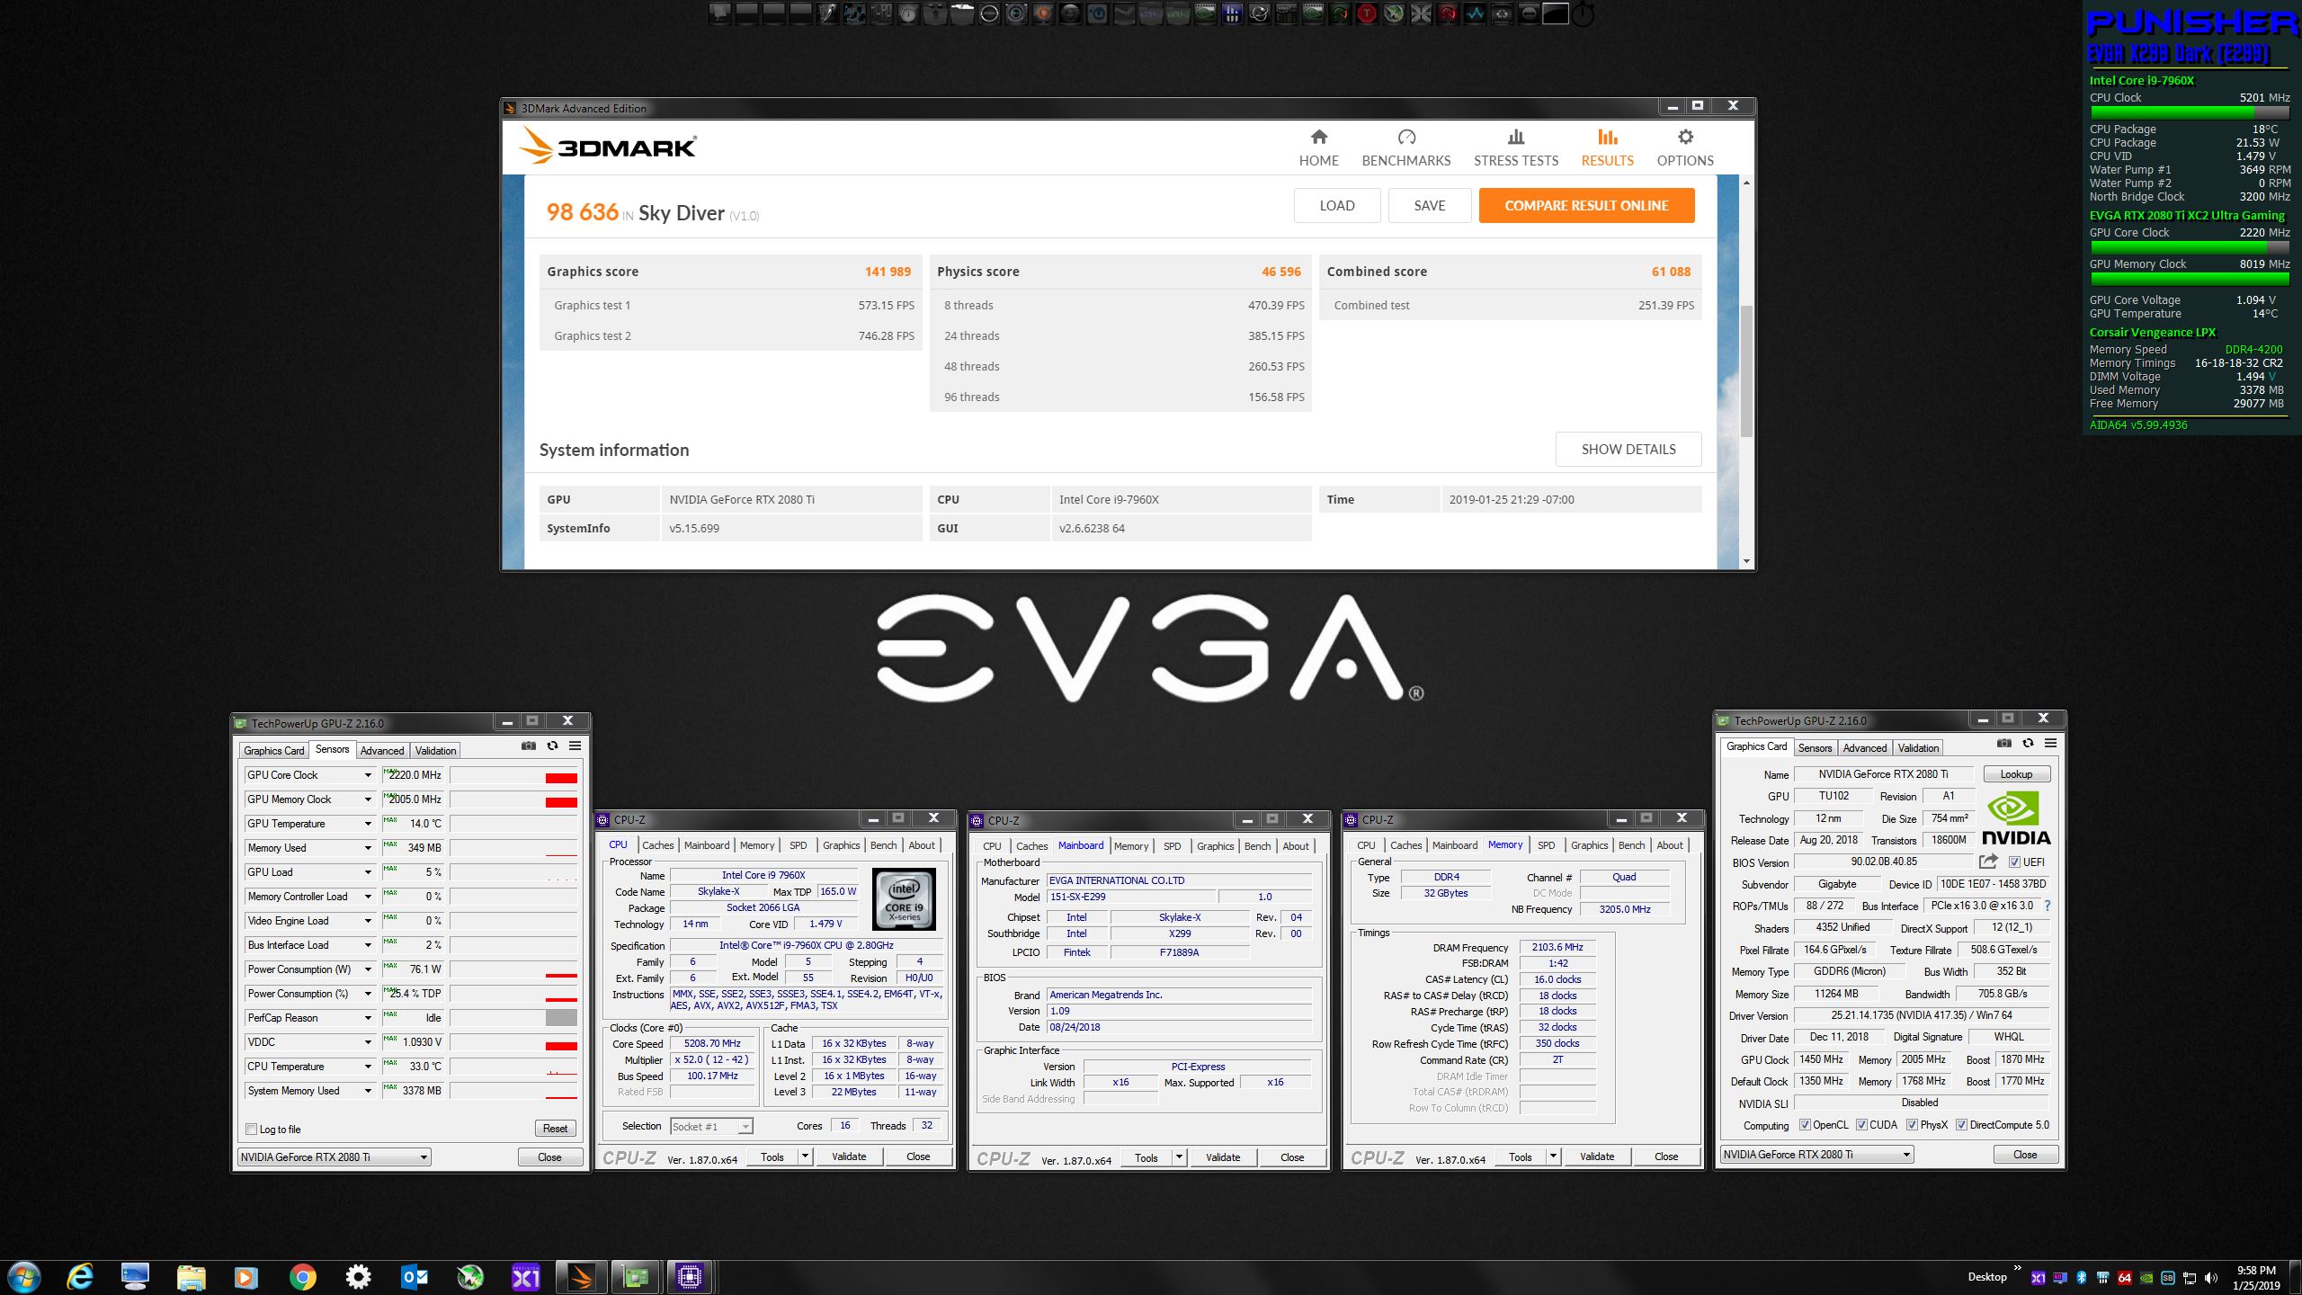Expand GPU Core Clock sensor dropdown

(x=367, y=775)
